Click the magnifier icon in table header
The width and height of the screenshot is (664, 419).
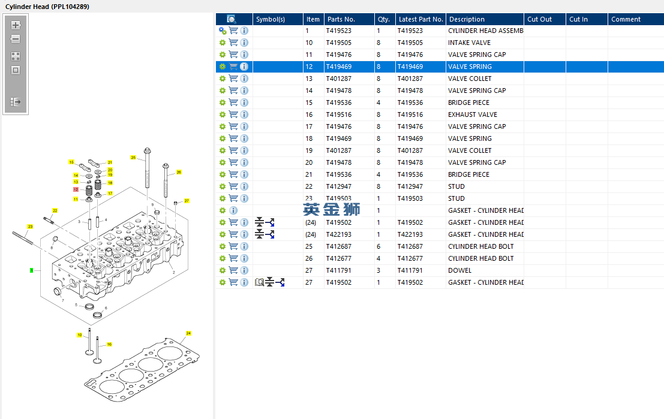(231, 19)
